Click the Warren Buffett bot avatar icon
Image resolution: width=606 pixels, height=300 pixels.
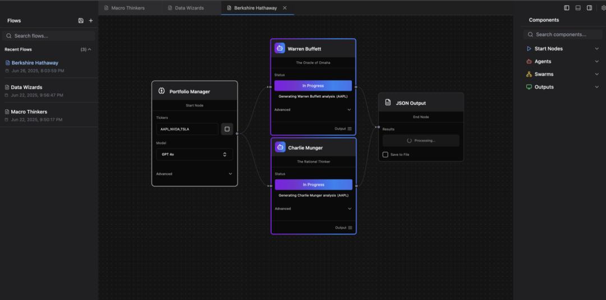click(x=280, y=48)
